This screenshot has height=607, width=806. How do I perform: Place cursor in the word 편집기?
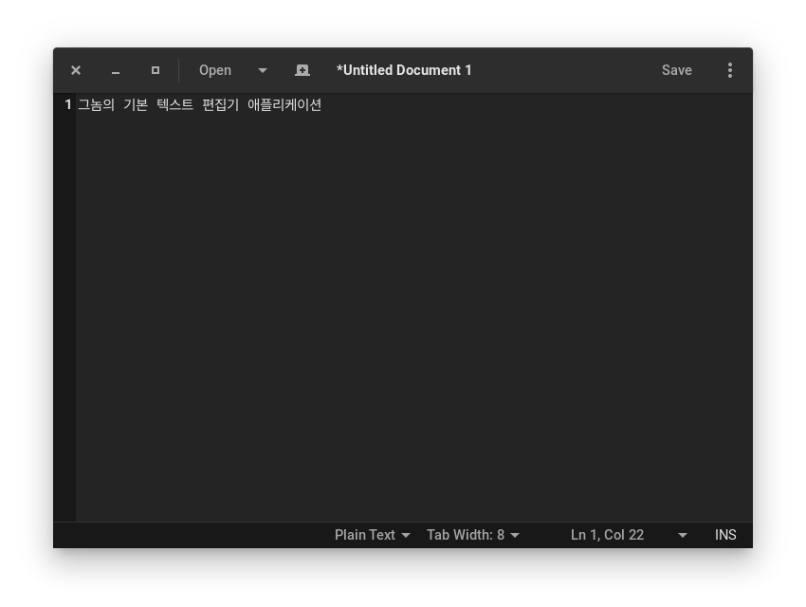[x=220, y=104]
